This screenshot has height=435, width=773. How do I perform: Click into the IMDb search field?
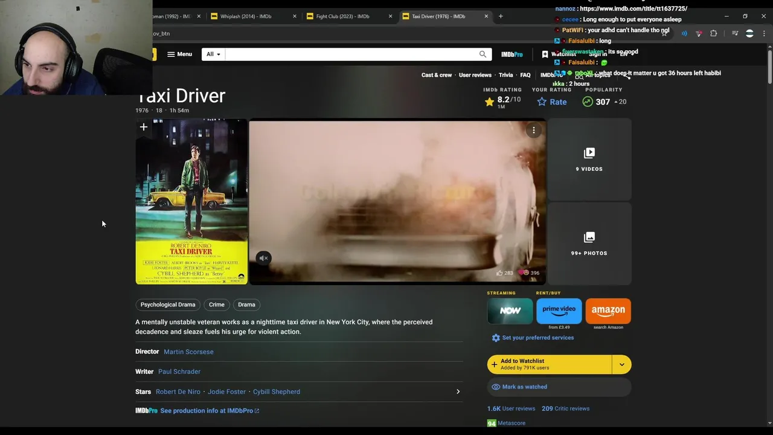click(x=351, y=54)
